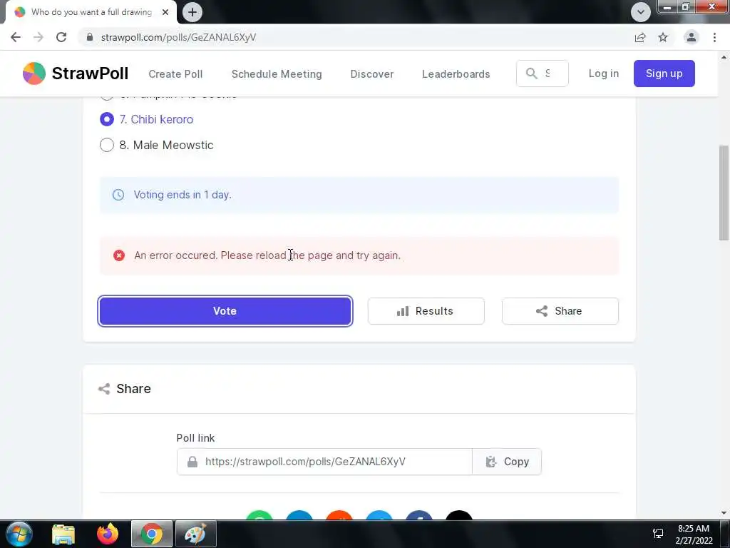Click the browser address bar URL
The width and height of the screenshot is (730, 548).
click(178, 37)
